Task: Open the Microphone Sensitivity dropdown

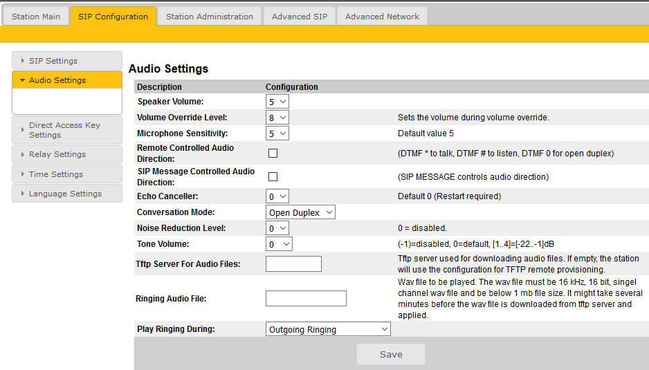Action: (x=277, y=133)
